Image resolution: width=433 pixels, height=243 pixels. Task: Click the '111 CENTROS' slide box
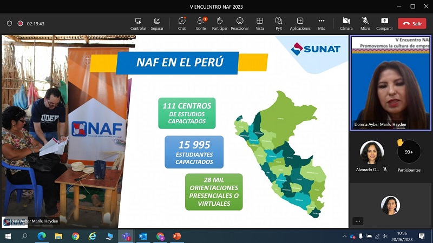pyautogui.click(x=187, y=113)
